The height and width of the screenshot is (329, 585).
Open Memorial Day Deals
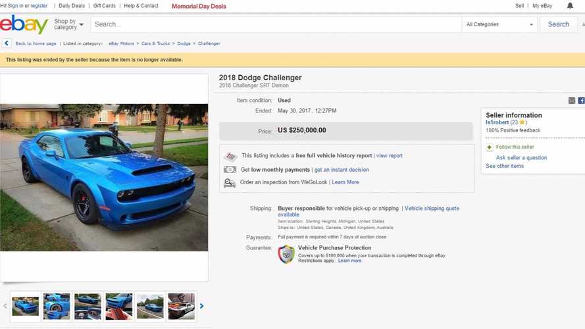(x=199, y=7)
